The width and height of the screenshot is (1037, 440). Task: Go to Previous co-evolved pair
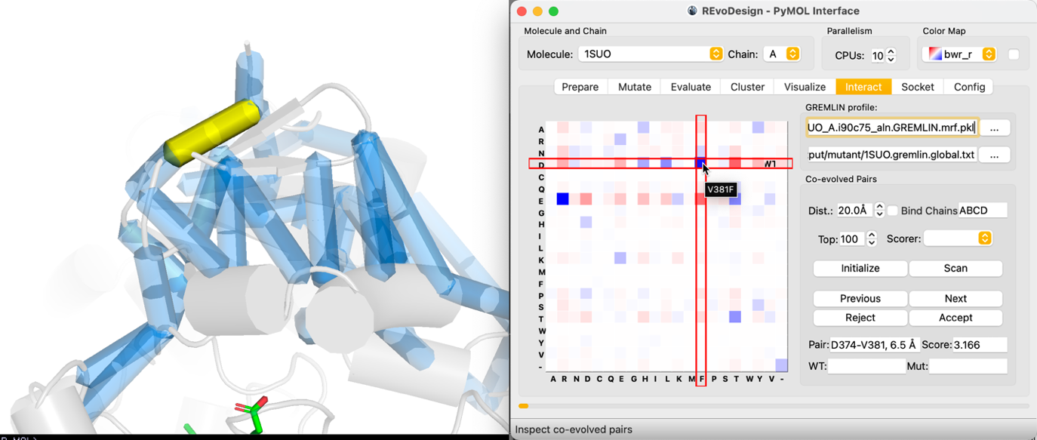[860, 298]
